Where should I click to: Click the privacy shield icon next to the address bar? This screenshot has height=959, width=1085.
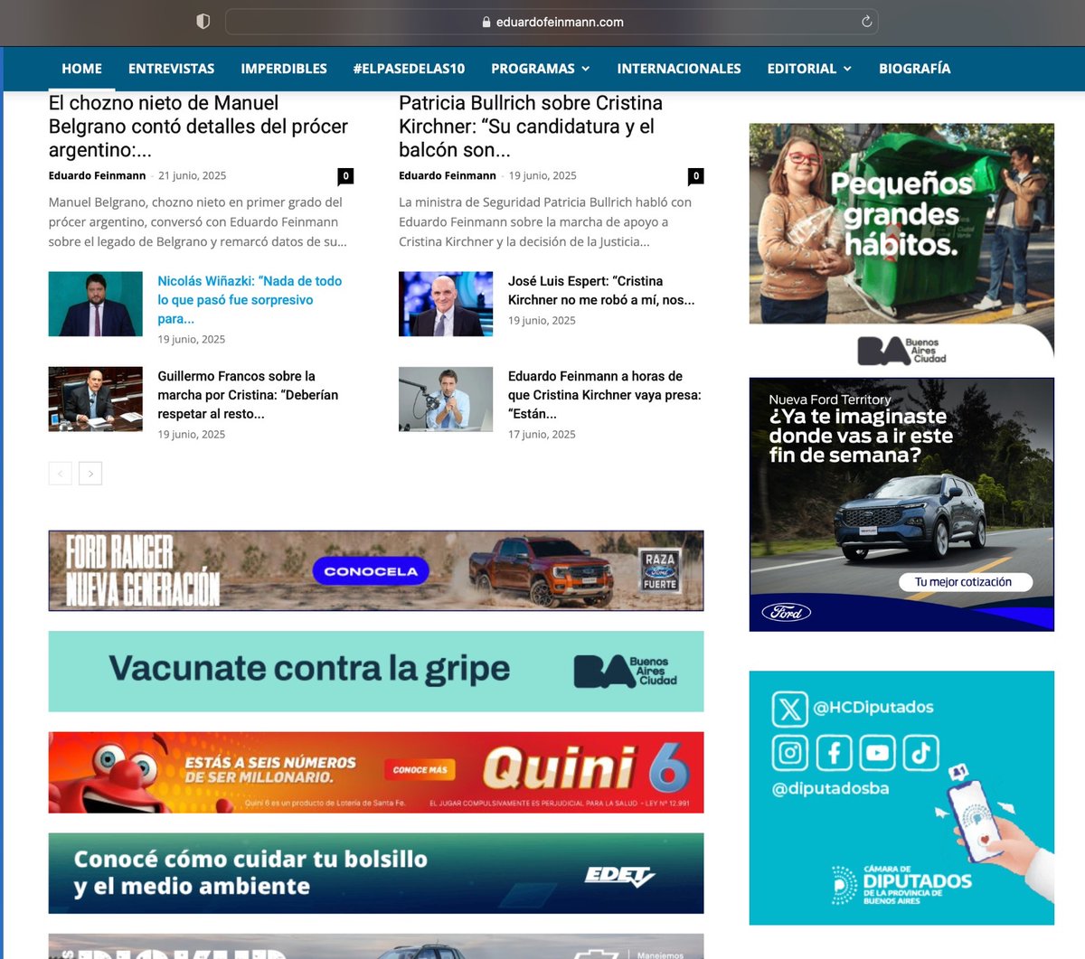203,21
